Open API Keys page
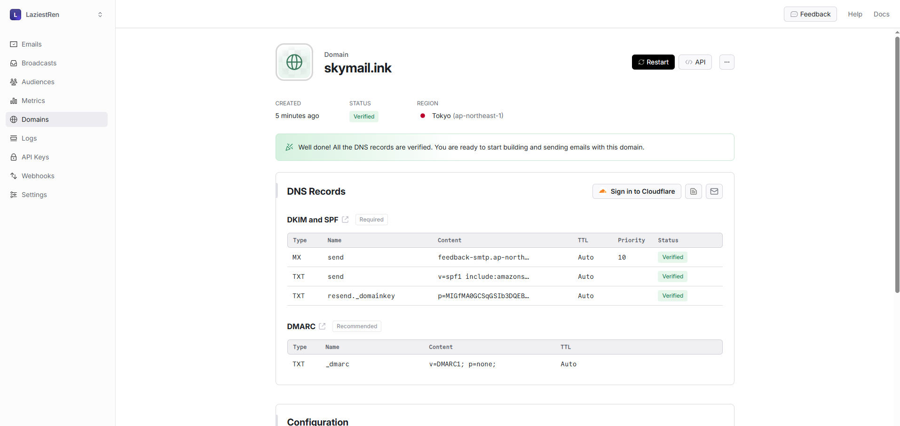The height and width of the screenshot is (426, 900). click(x=35, y=157)
